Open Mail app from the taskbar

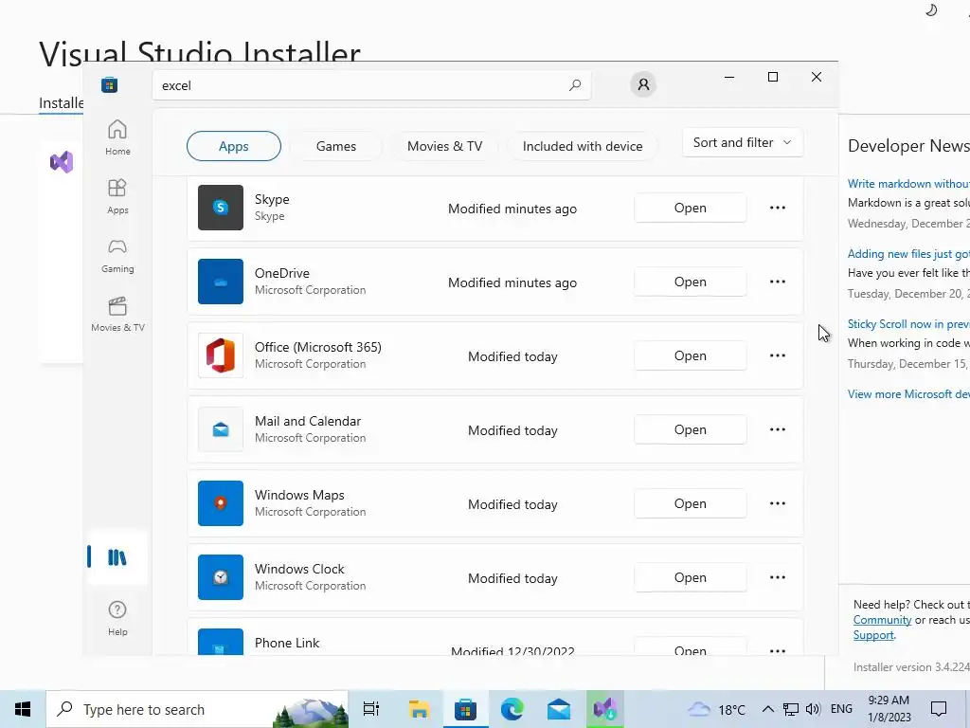click(x=559, y=709)
